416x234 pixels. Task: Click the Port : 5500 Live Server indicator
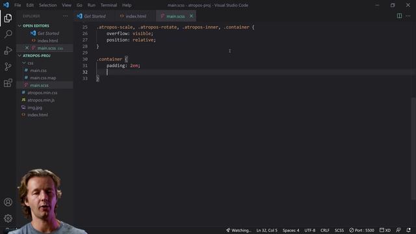click(361, 230)
